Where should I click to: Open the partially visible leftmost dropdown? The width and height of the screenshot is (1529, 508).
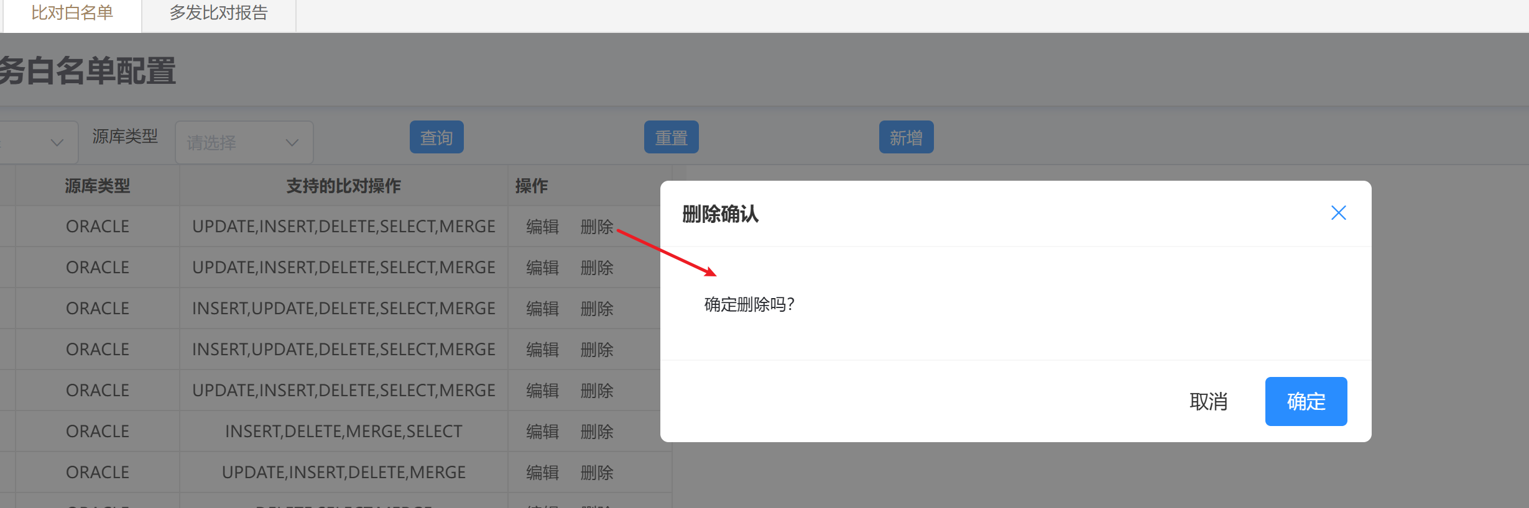click(37, 143)
